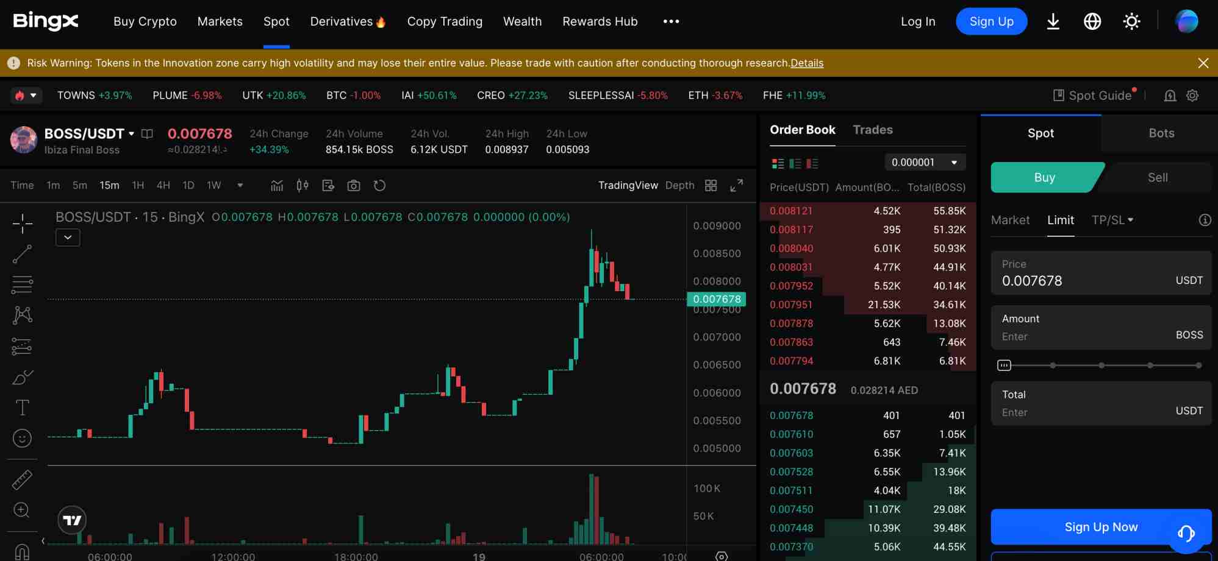The image size is (1218, 561).
Task: Open the indicators icon on the chart
Action: [x=277, y=185]
